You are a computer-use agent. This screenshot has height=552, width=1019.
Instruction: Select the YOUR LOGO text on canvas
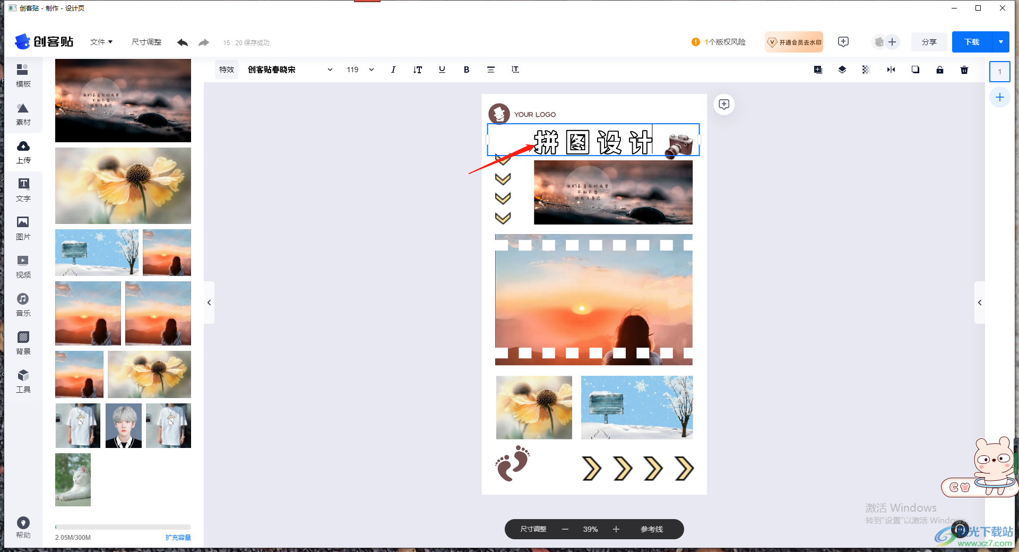[x=535, y=115]
